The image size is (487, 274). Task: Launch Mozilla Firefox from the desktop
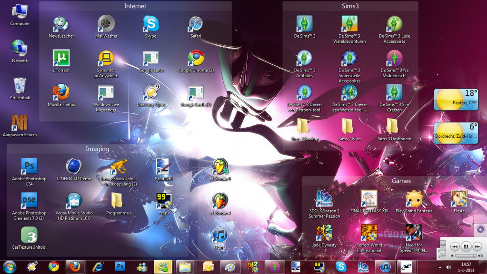61,95
